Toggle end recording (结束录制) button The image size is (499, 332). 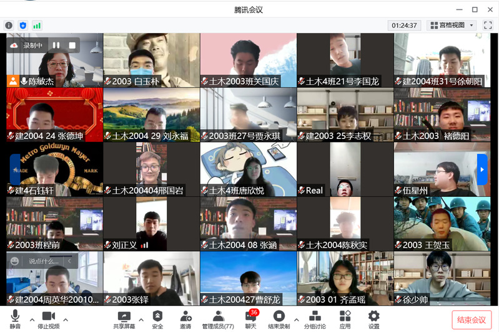pos(279,316)
